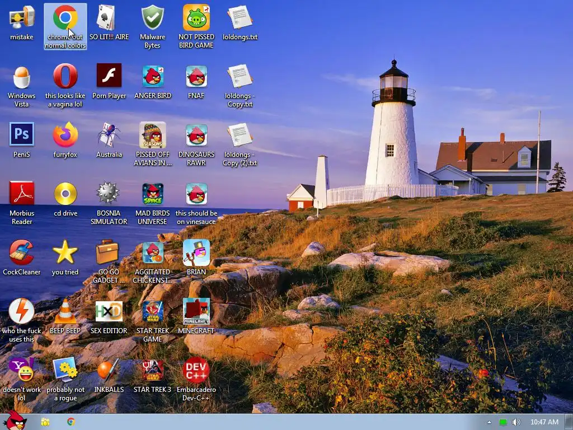
Task: Open the Angry Bird Start button
Action: click(x=15, y=420)
